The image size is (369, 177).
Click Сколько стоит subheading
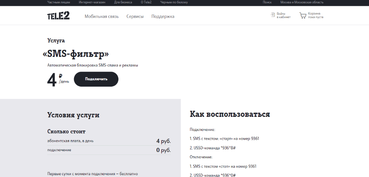(x=66, y=131)
